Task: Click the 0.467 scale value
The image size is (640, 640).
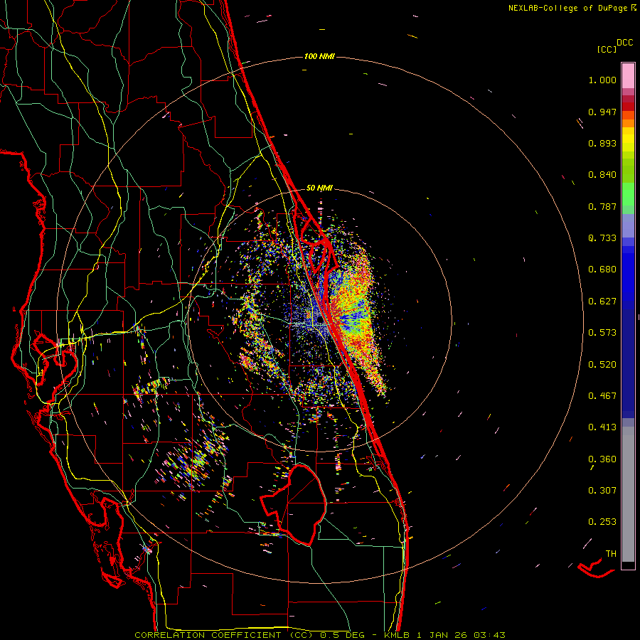Action: (602, 396)
